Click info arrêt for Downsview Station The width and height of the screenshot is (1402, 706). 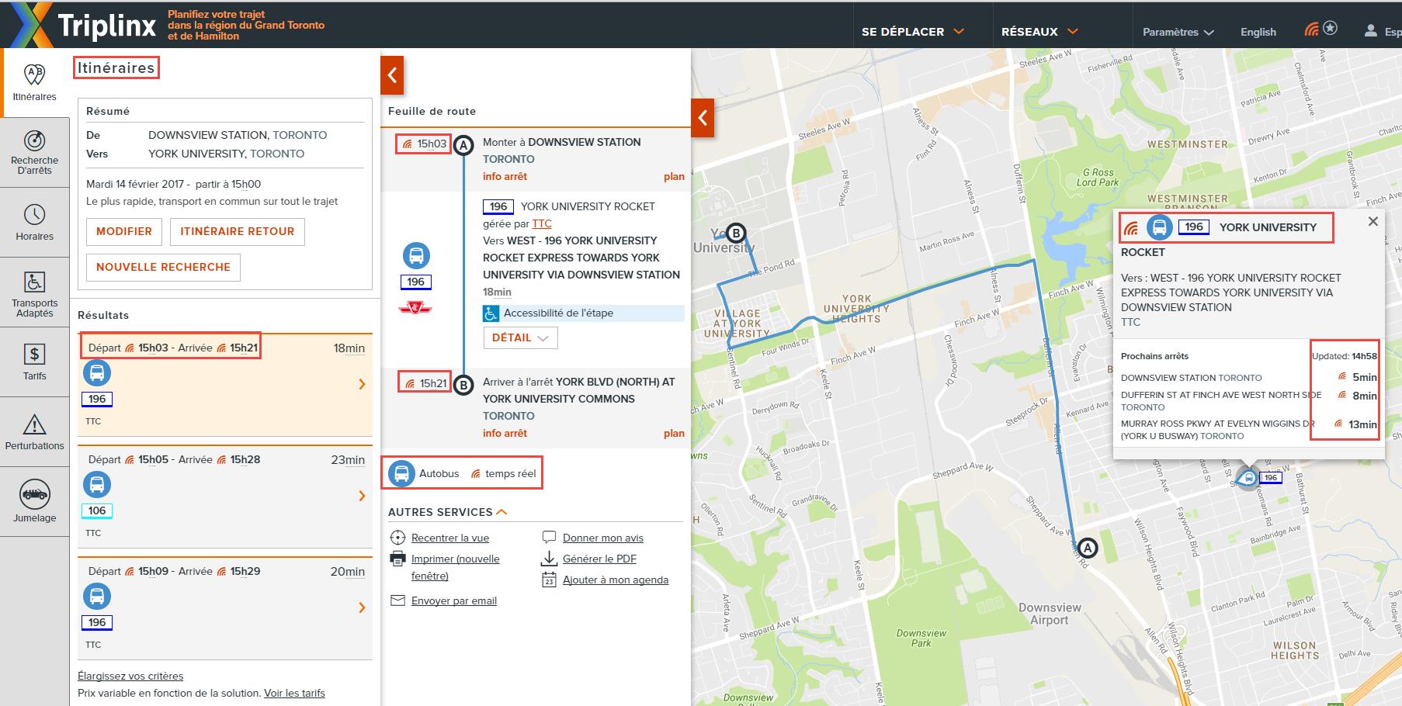[505, 176]
